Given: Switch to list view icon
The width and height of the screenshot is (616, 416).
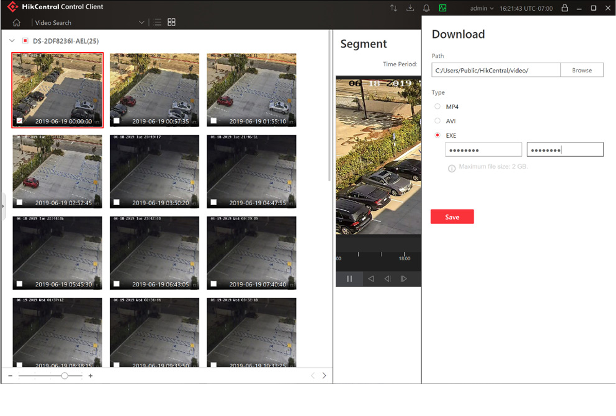Looking at the screenshot, I should pos(158,23).
